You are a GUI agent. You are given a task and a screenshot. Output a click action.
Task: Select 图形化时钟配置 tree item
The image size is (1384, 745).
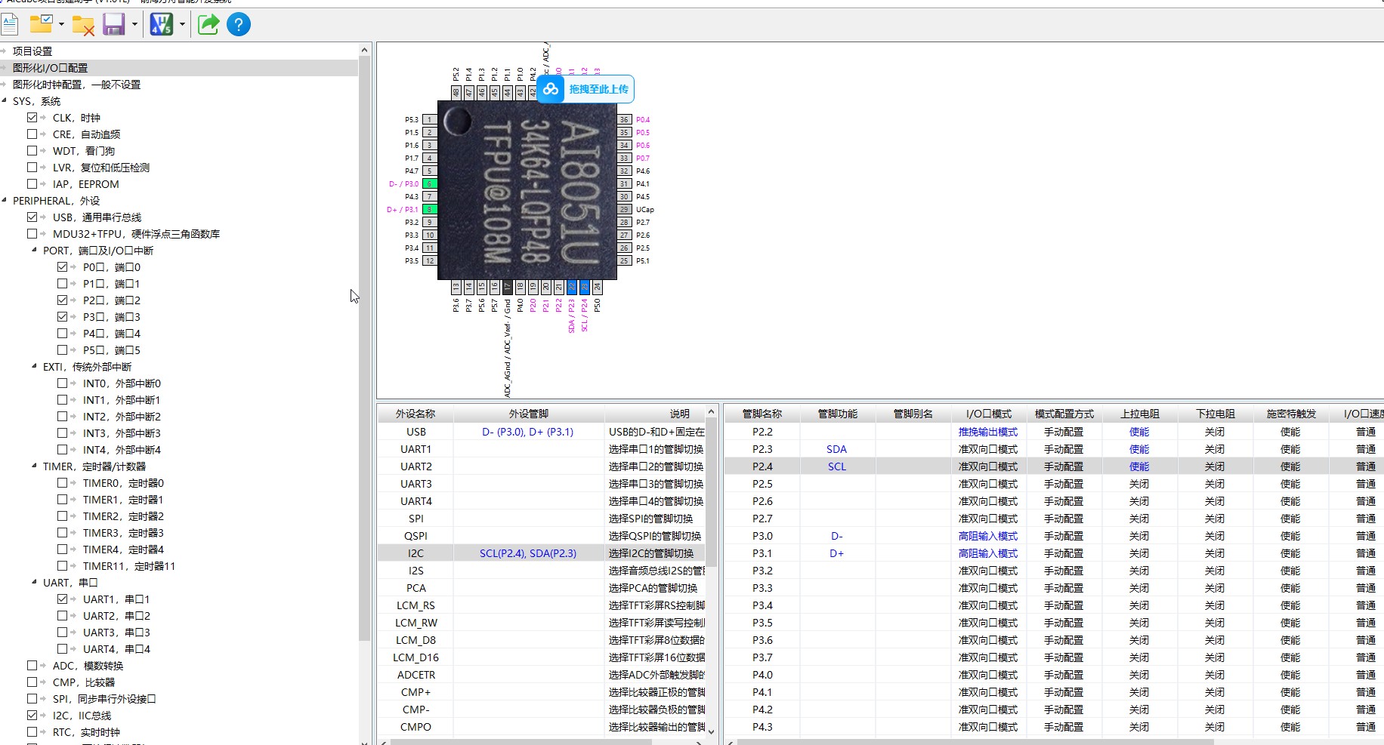pos(76,85)
